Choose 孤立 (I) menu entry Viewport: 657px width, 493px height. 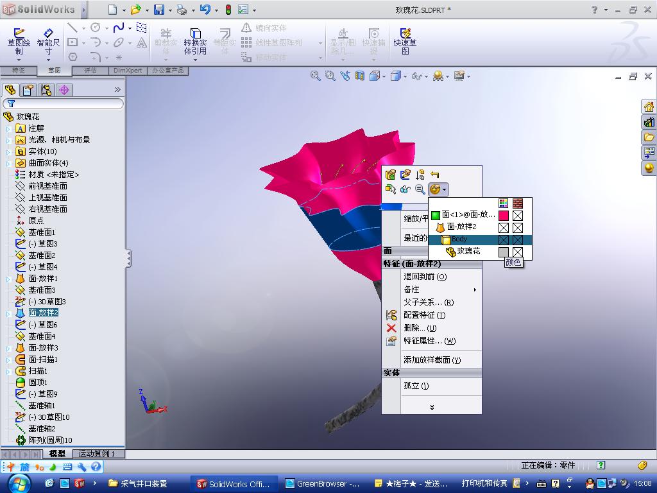[x=416, y=386]
